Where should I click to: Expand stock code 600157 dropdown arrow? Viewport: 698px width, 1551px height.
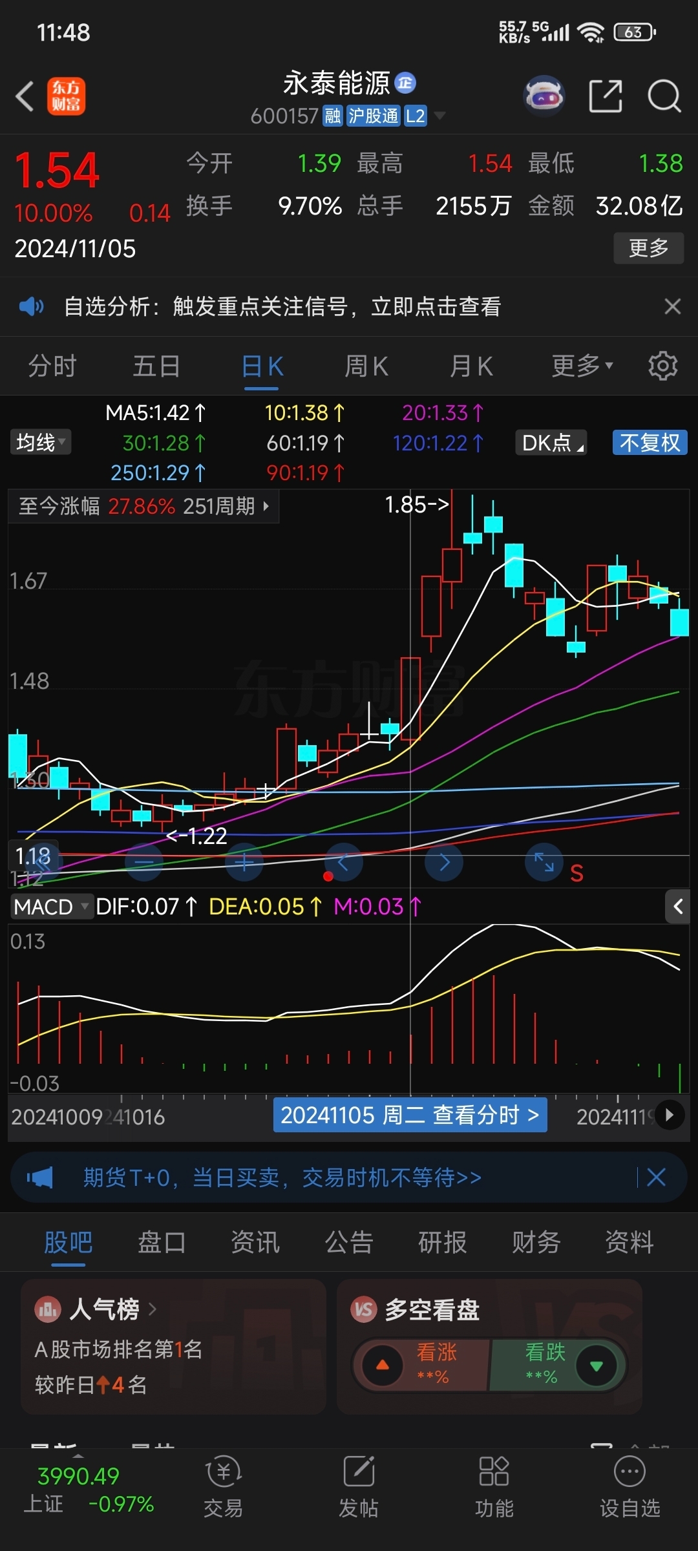point(440,116)
